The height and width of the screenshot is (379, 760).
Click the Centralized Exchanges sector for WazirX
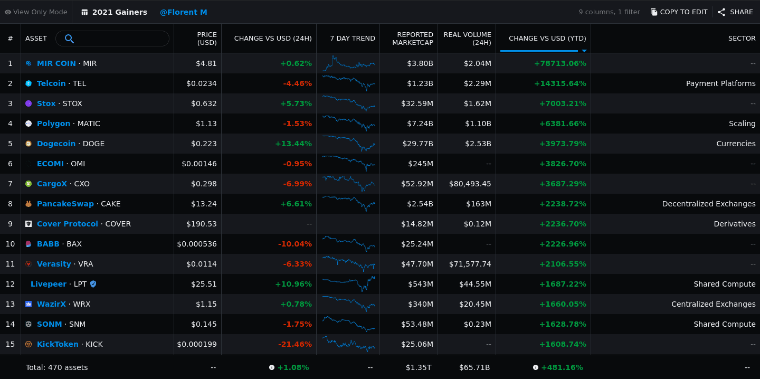[x=714, y=304]
